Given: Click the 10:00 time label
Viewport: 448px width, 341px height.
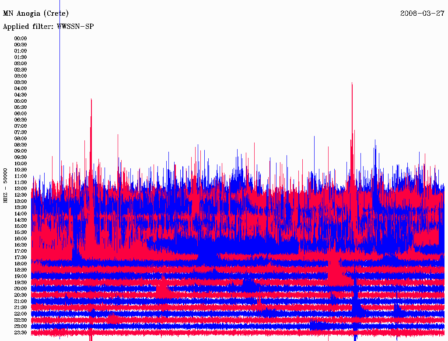Looking at the screenshot, I should pyautogui.click(x=21, y=164).
